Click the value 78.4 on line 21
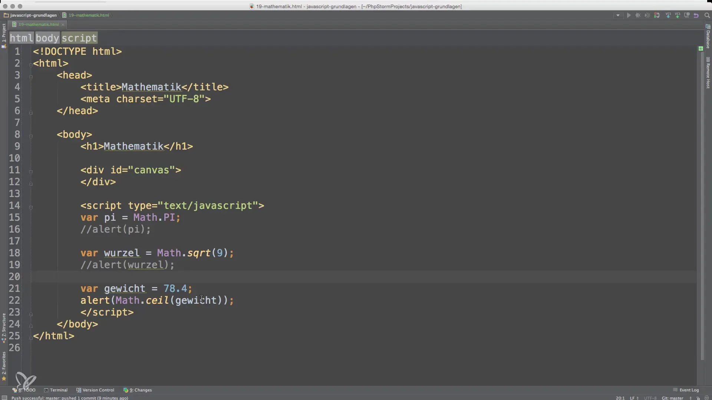This screenshot has width=712, height=400. 175,289
